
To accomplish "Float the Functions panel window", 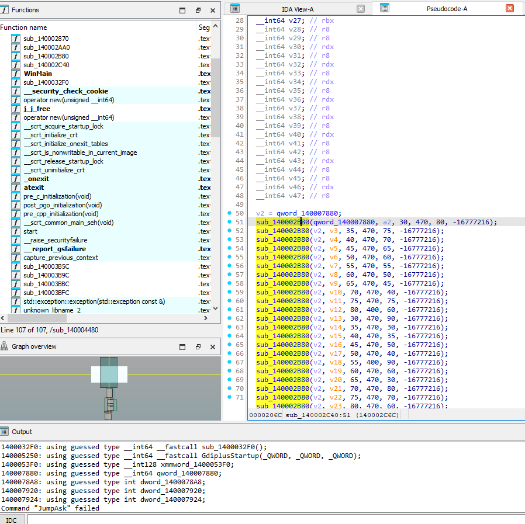I will pyautogui.click(x=198, y=10).
